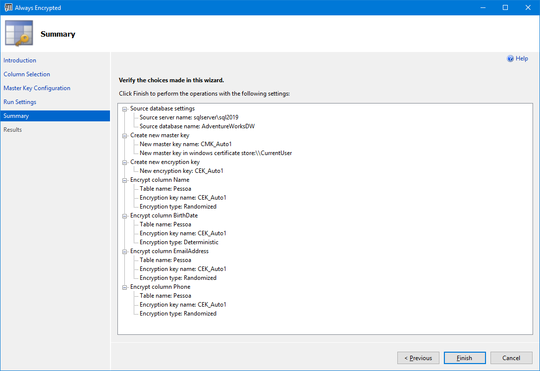Collapse the Create new encryption key node
Screen dimensions: 540x371
pyautogui.click(x=124, y=162)
